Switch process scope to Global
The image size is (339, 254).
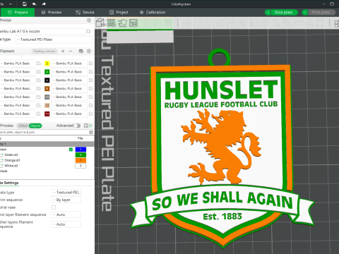(23, 126)
